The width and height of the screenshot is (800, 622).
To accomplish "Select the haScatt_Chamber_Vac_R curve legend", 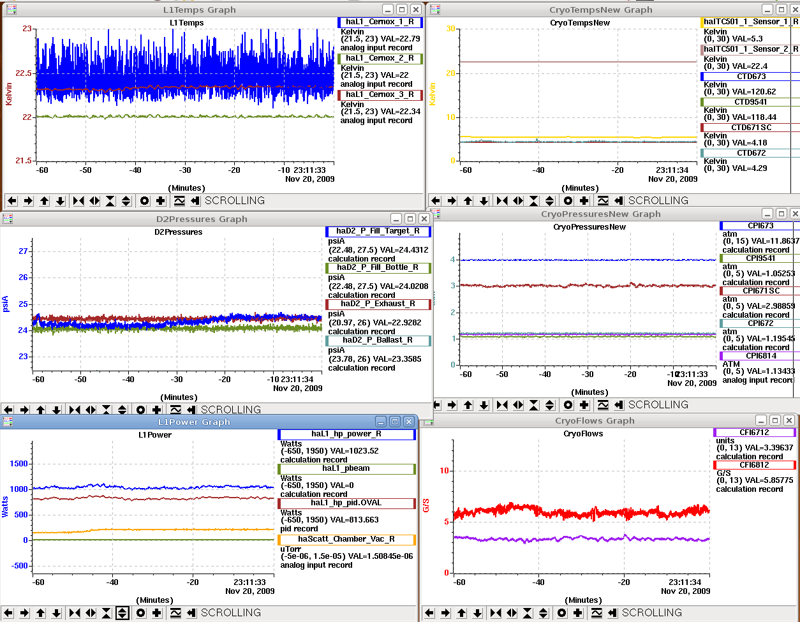I will tap(347, 539).
